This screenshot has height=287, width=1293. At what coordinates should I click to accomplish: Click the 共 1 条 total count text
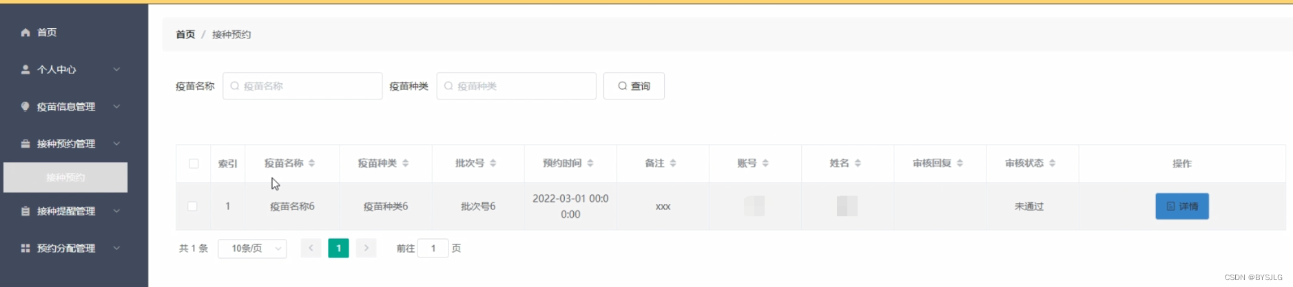(194, 248)
